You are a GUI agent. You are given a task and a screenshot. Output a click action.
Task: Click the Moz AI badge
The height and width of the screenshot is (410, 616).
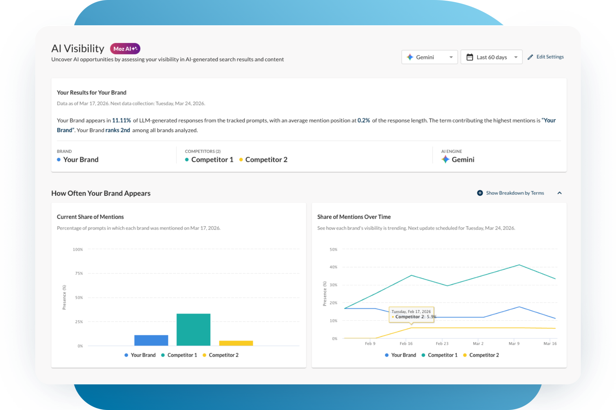(x=125, y=49)
